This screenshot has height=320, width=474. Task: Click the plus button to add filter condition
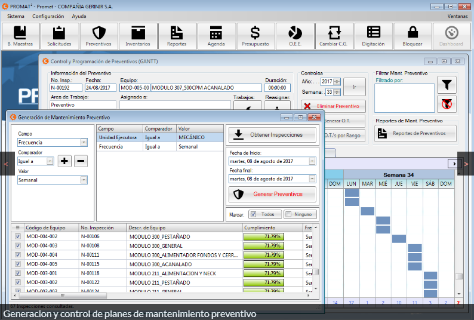(64, 161)
